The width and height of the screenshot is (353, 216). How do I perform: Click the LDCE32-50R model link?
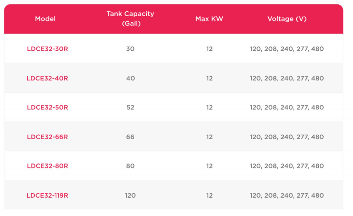click(x=47, y=108)
